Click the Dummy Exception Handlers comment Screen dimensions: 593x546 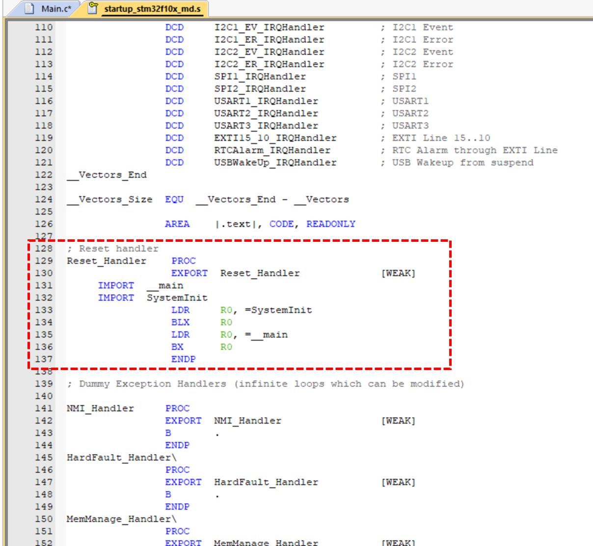coord(266,384)
